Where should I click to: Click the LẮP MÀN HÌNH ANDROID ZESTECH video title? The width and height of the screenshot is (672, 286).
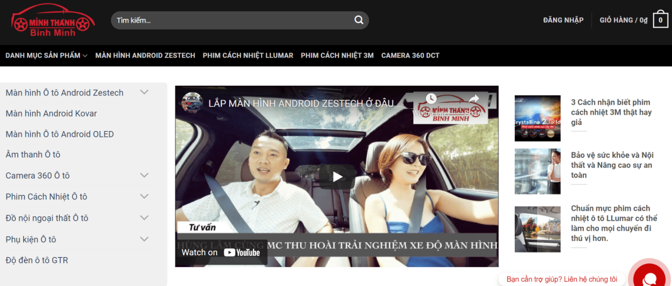(x=306, y=103)
